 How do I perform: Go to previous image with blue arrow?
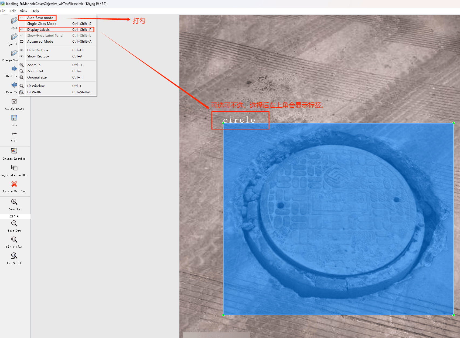[x=14, y=85]
